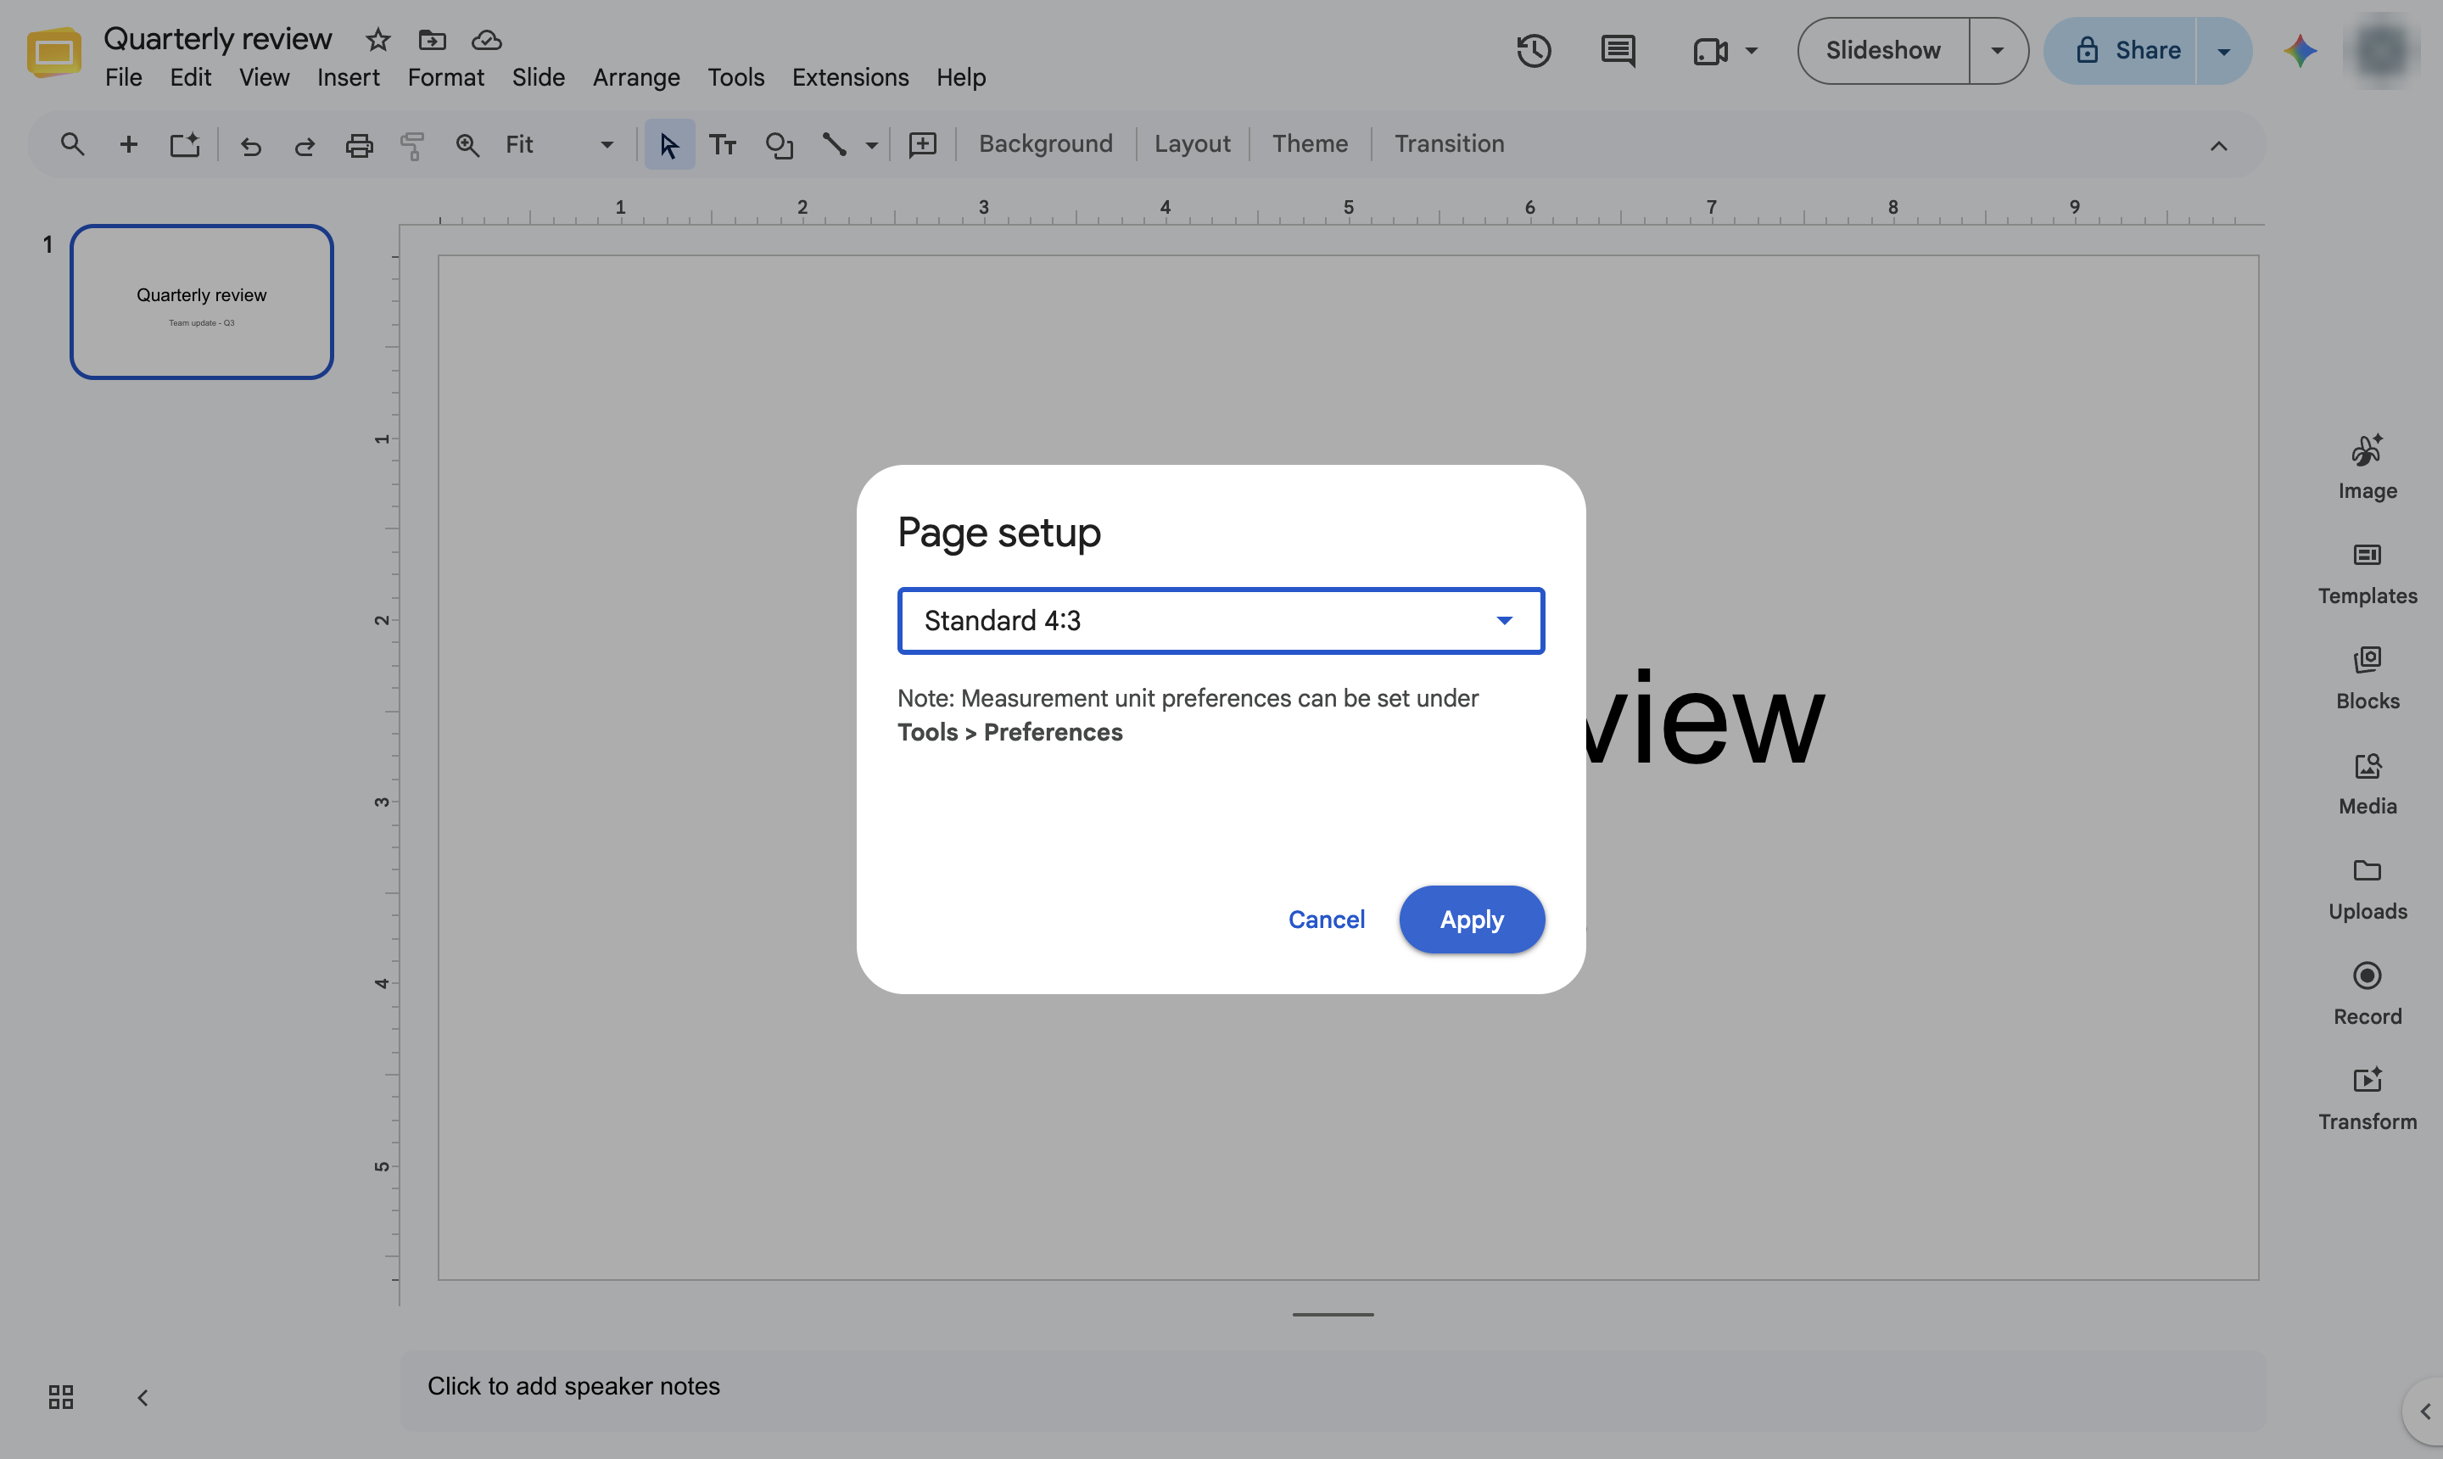Viewport: 2443px width, 1459px height.
Task: Switch to grid view icon
Action: tap(61, 1397)
